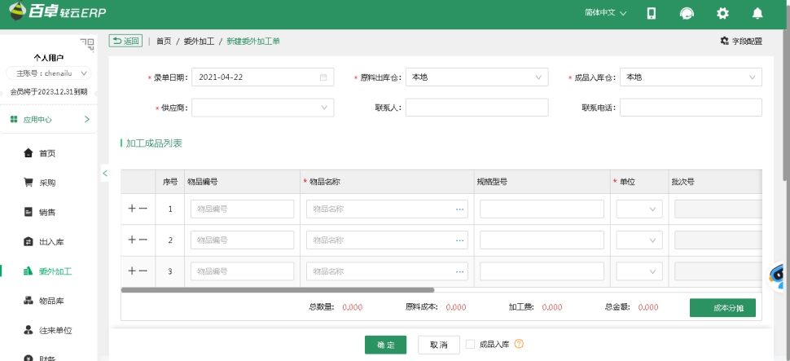Image resolution: width=790 pixels, height=361 pixels.
Task: Click the 成本分摊 button
Action: tap(722, 308)
